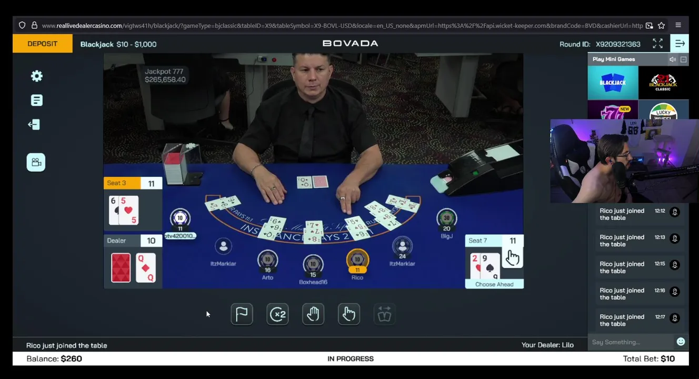Image resolution: width=699 pixels, height=379 pixels.
Task: Click the status message Rico just joined the table
Action: click(67, 346)
